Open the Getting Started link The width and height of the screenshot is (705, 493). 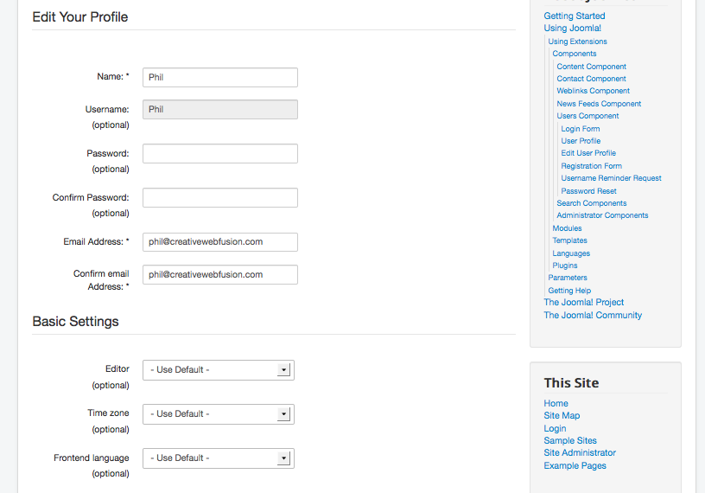pos(575,16)
